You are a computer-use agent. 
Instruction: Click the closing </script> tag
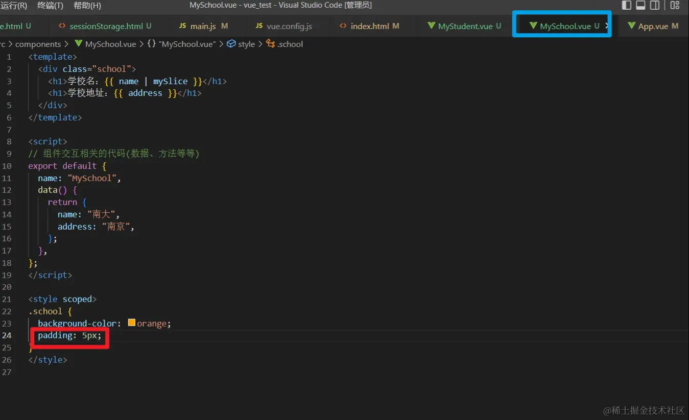pyautogui.click(x=51, y=275)
